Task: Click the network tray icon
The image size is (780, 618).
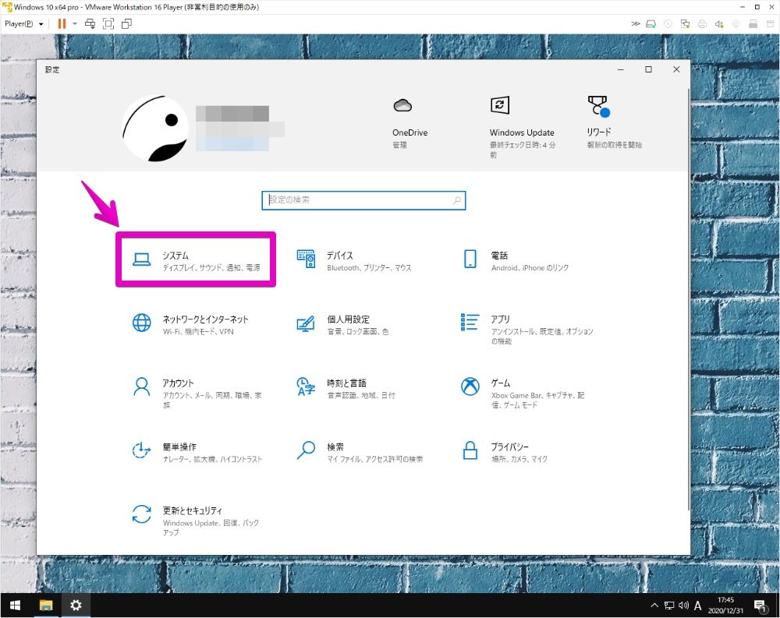Action: point(669,606)
